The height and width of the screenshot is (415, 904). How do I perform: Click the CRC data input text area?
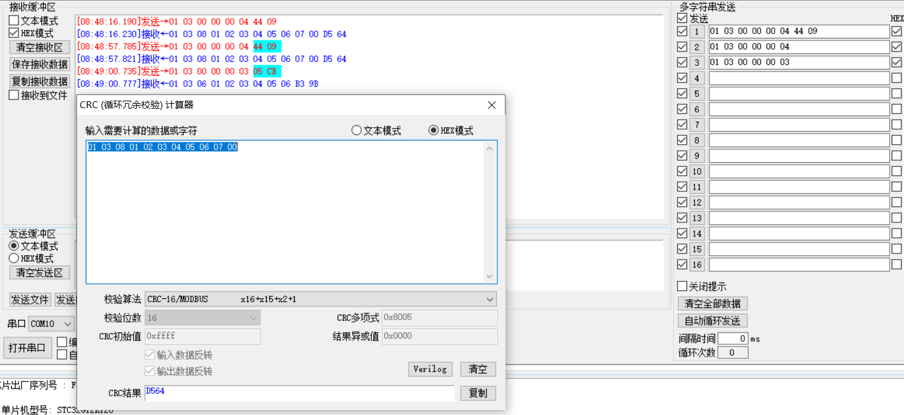click(x=285, y=212)
